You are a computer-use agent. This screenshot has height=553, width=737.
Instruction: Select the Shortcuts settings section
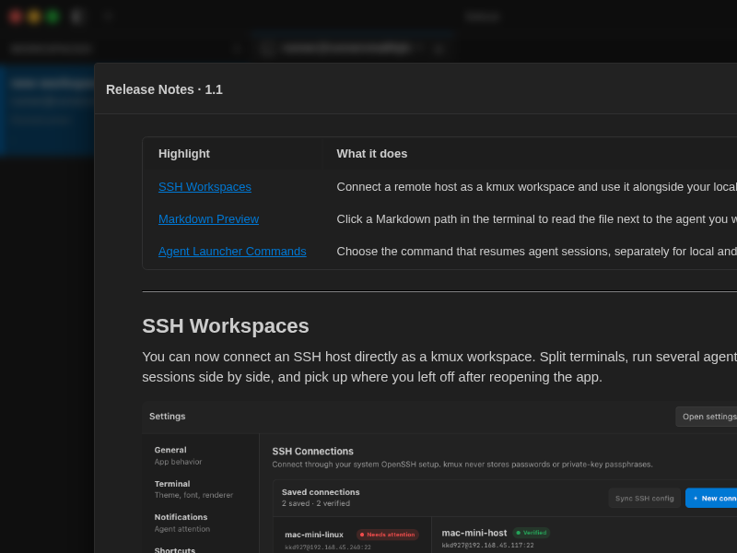175,549
